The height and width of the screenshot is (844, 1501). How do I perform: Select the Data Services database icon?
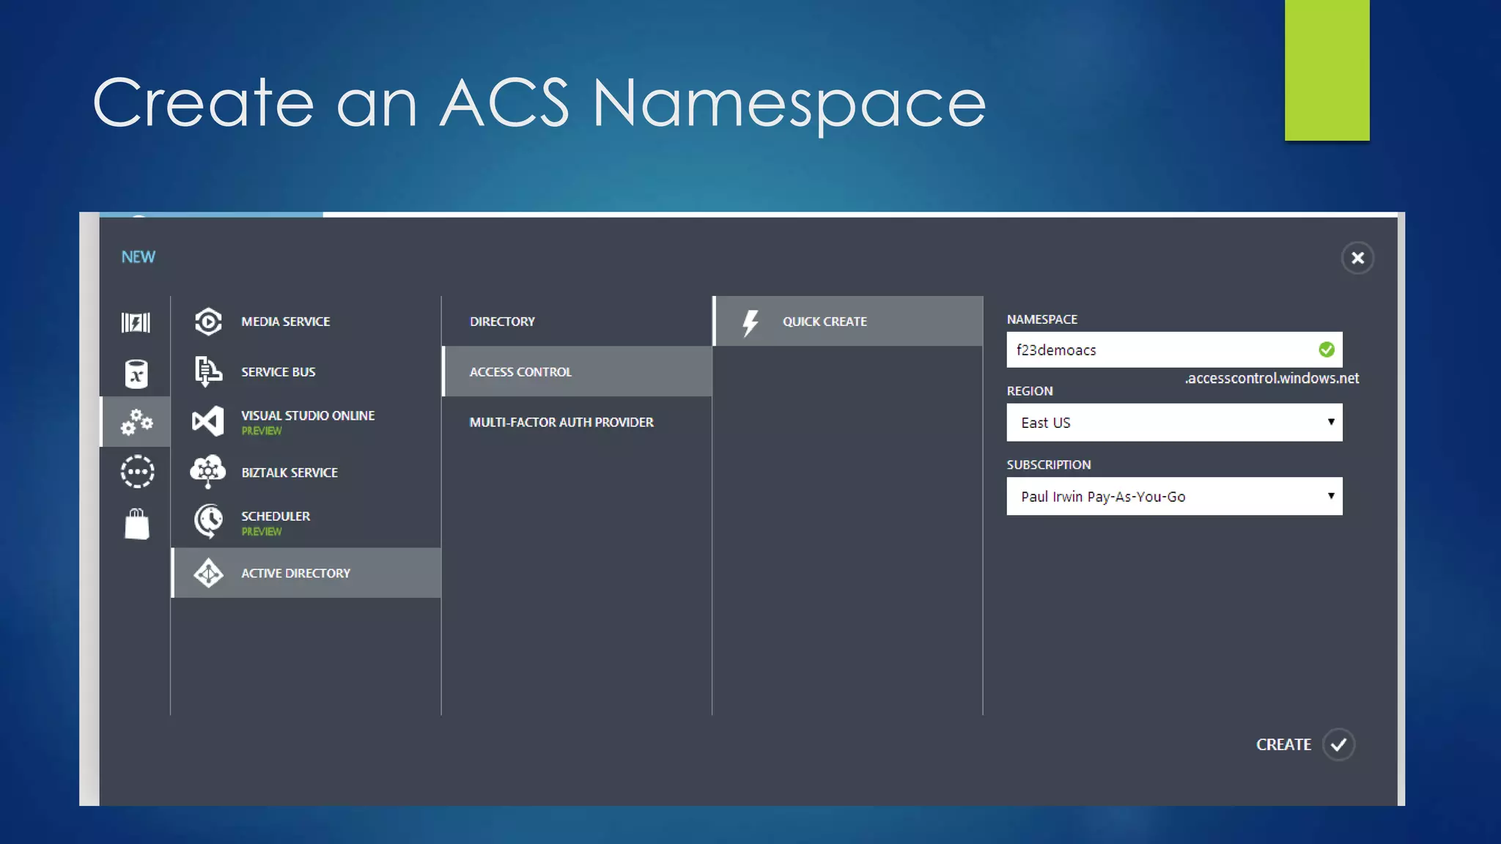point(136,374)
